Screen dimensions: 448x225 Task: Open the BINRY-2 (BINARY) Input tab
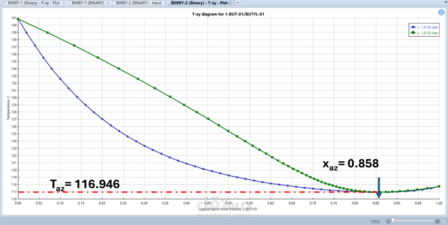(x=139, y=3)
